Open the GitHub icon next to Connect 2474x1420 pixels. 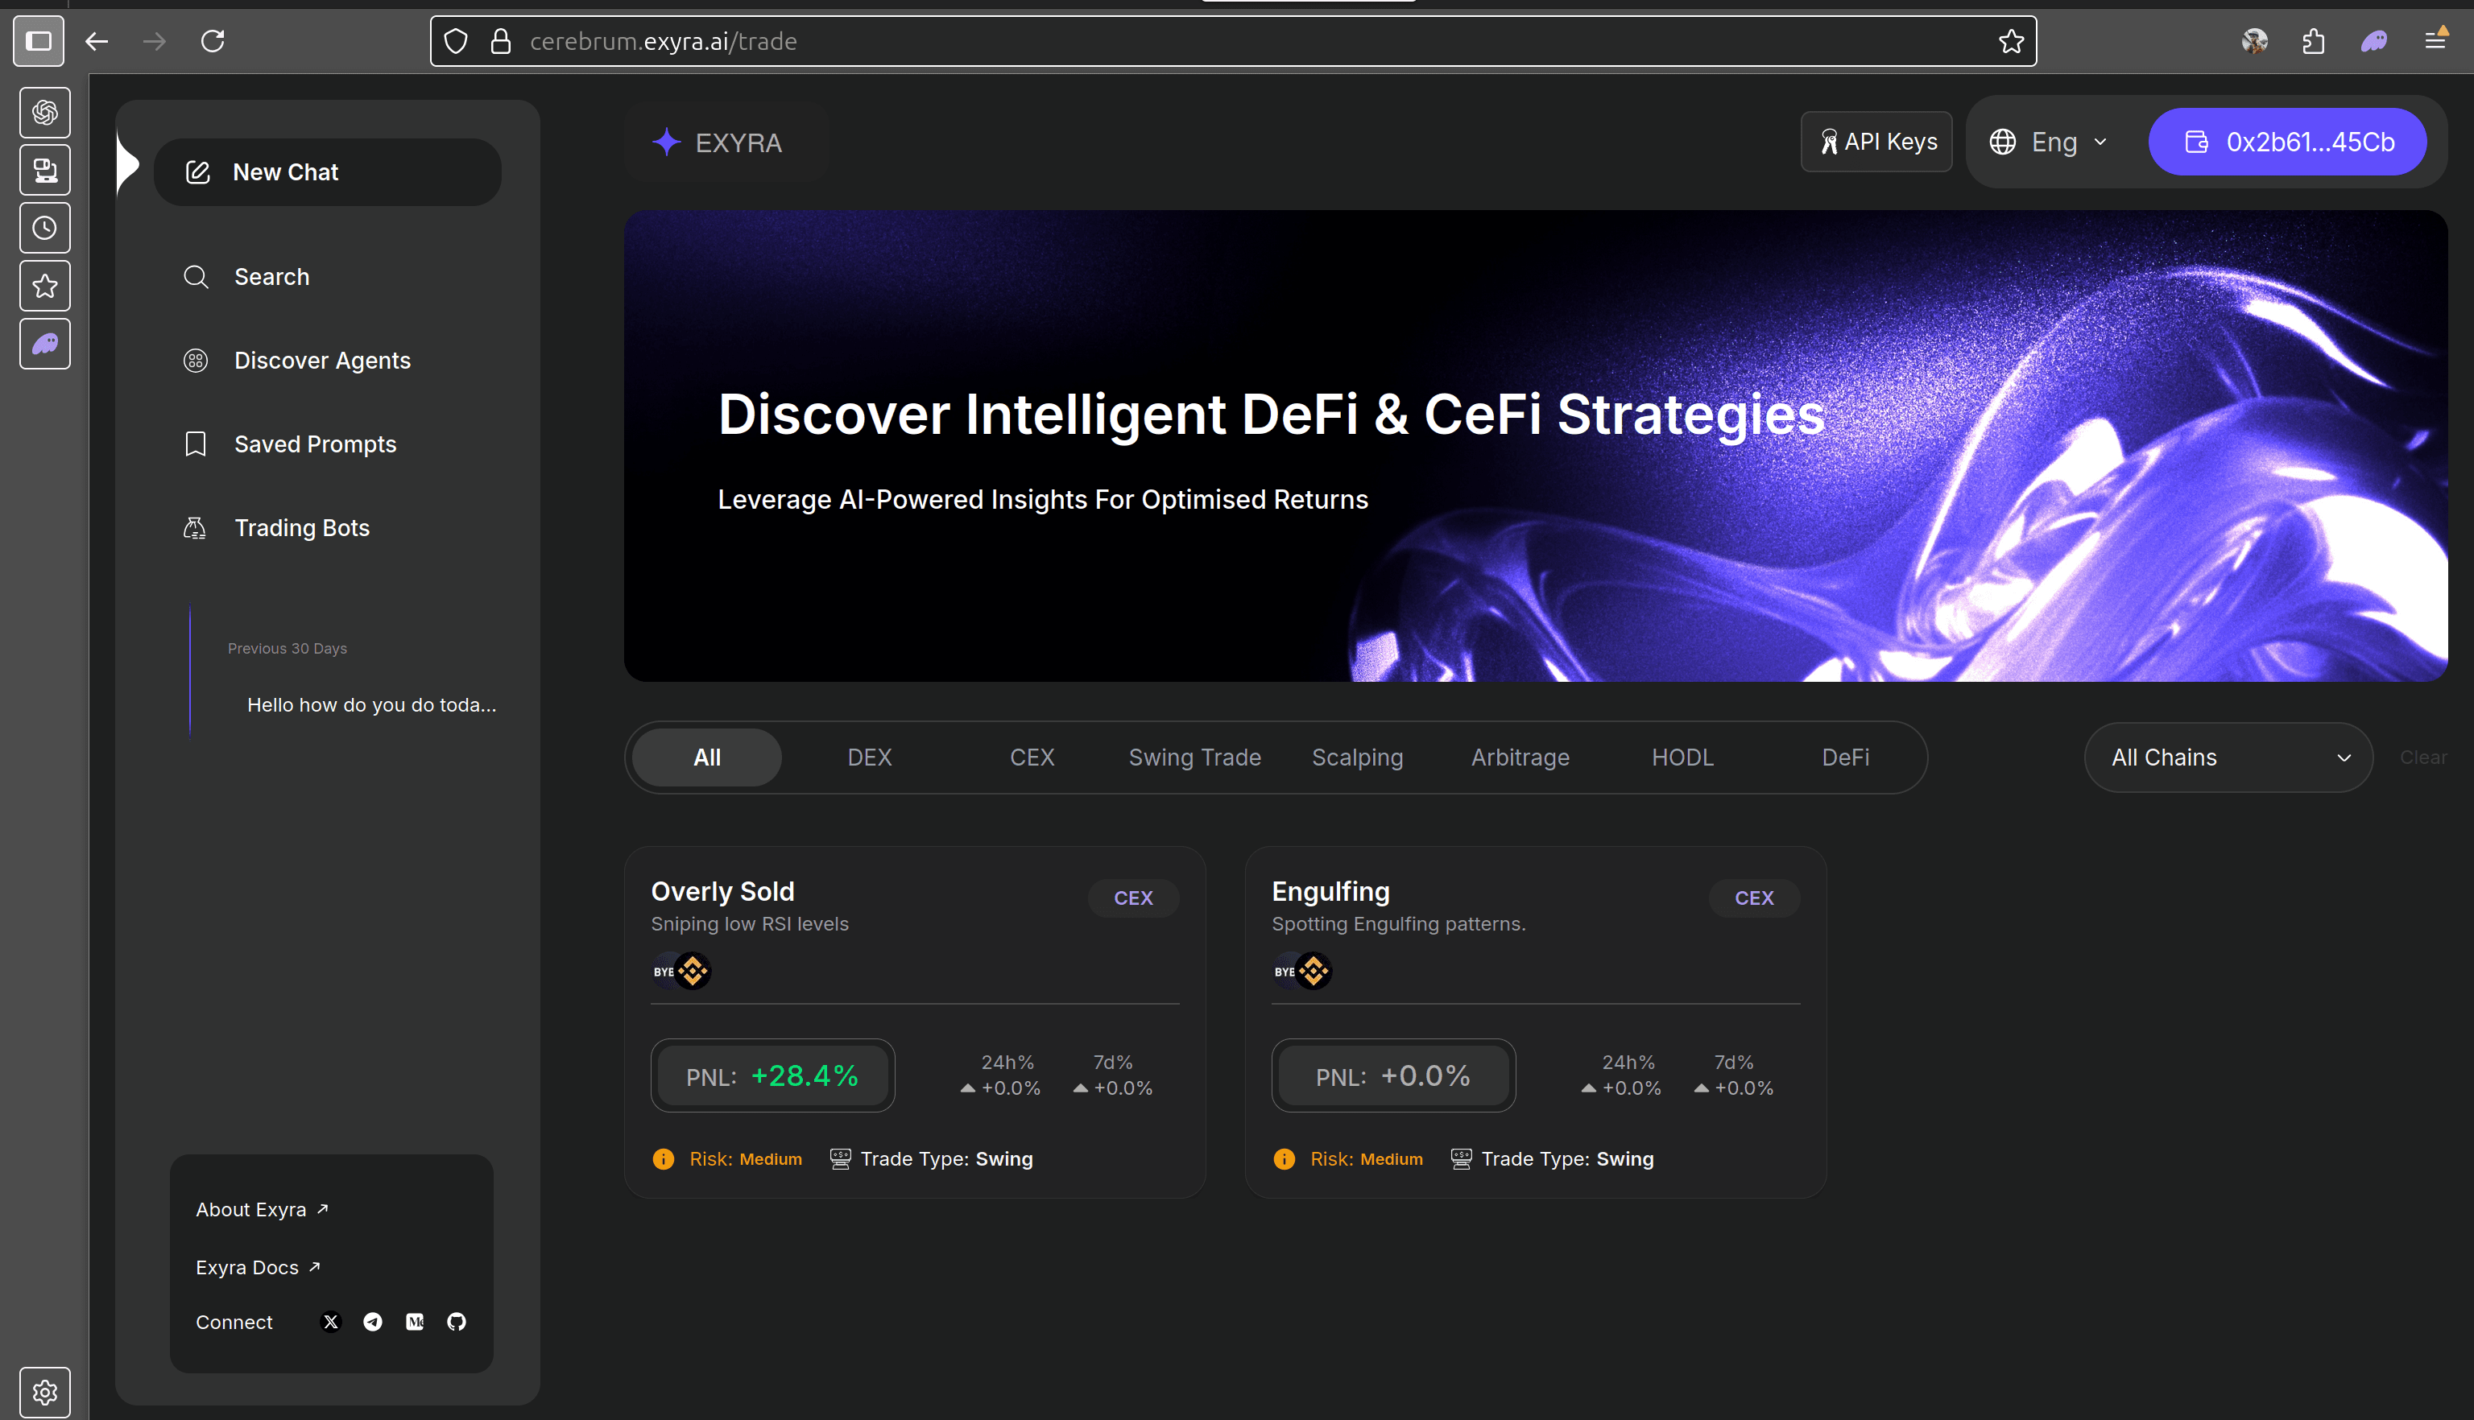(x=456, y=1322)
